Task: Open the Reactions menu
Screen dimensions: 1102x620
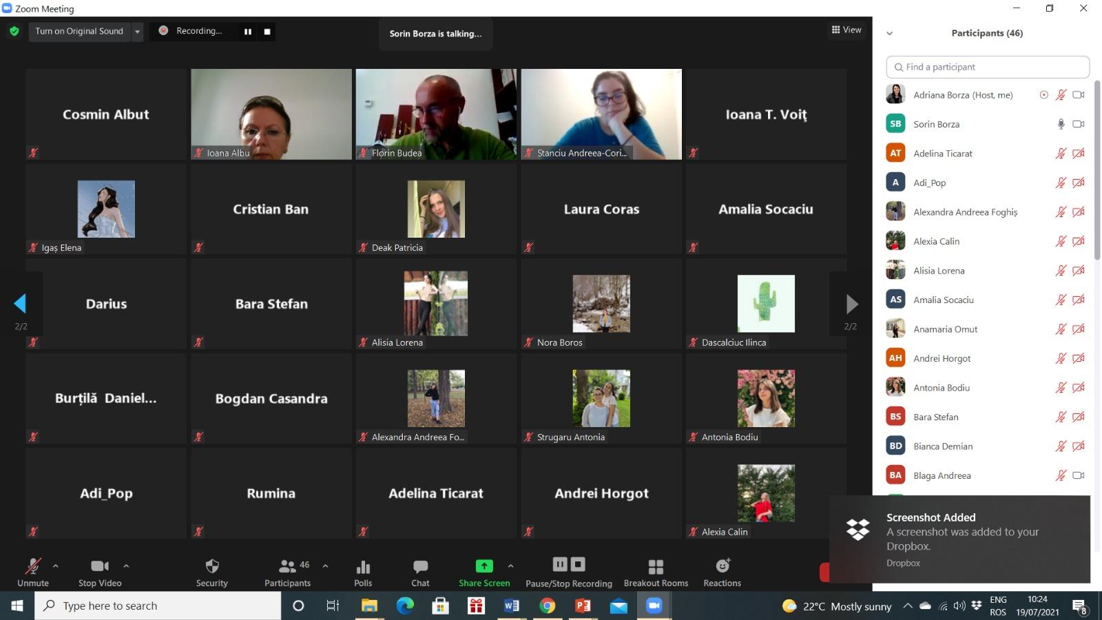Action: [722, 566]
